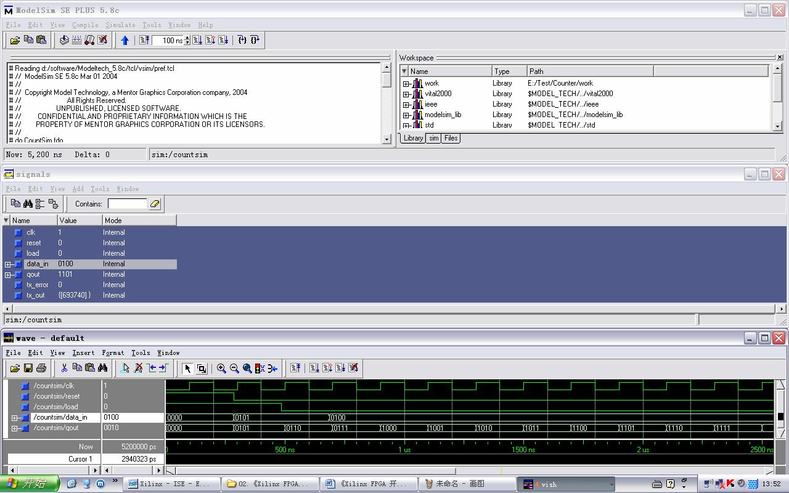Click Open folder icon in ModelSim main toolbar
The image size is (789, 493).
point(15,40)
